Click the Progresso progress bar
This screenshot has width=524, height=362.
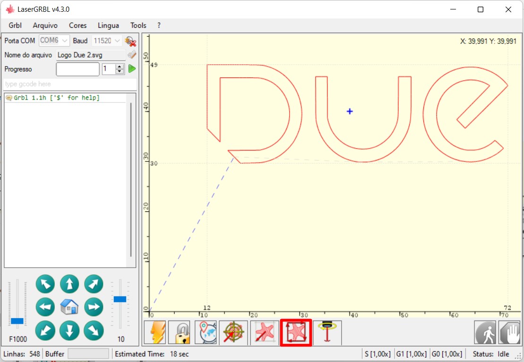tap(77, 69)
